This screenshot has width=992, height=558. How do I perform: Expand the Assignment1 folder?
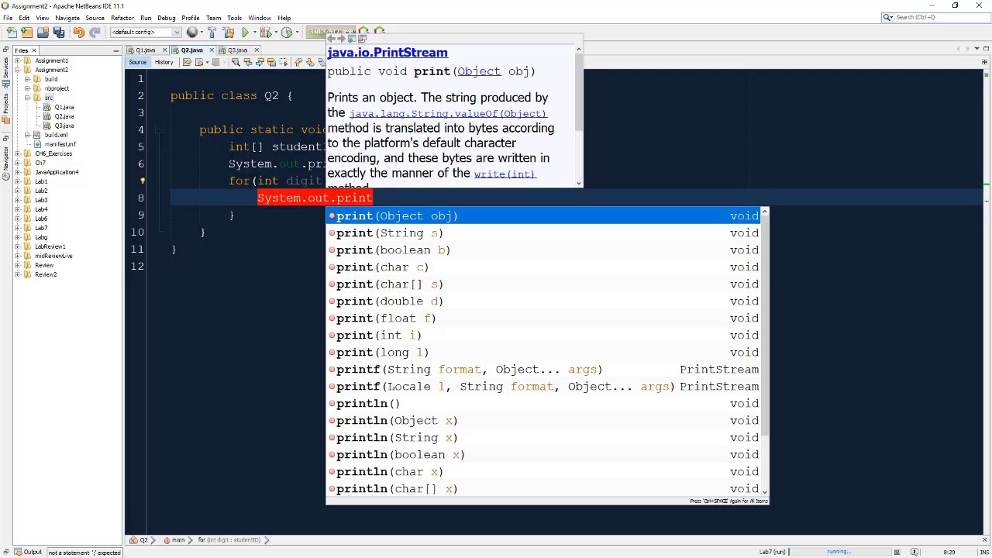19,60
